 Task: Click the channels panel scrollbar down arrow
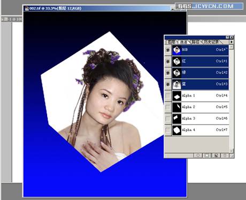click(x=231, y=151)
